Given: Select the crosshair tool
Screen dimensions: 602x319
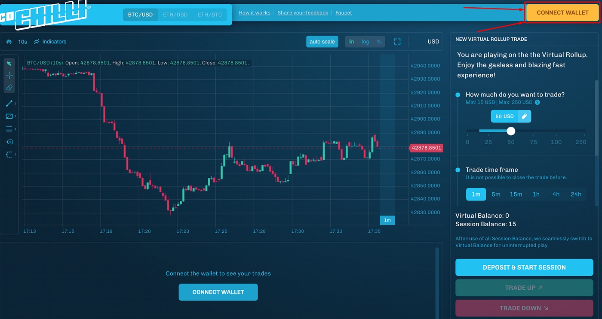Looking at the screenshot, I should 9,76.
